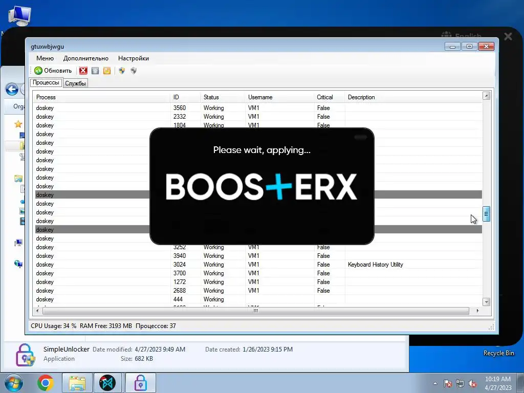Select the doskey row with ID 3560
This screenshot has height=393, width=524.
click(x=258, y=108)
